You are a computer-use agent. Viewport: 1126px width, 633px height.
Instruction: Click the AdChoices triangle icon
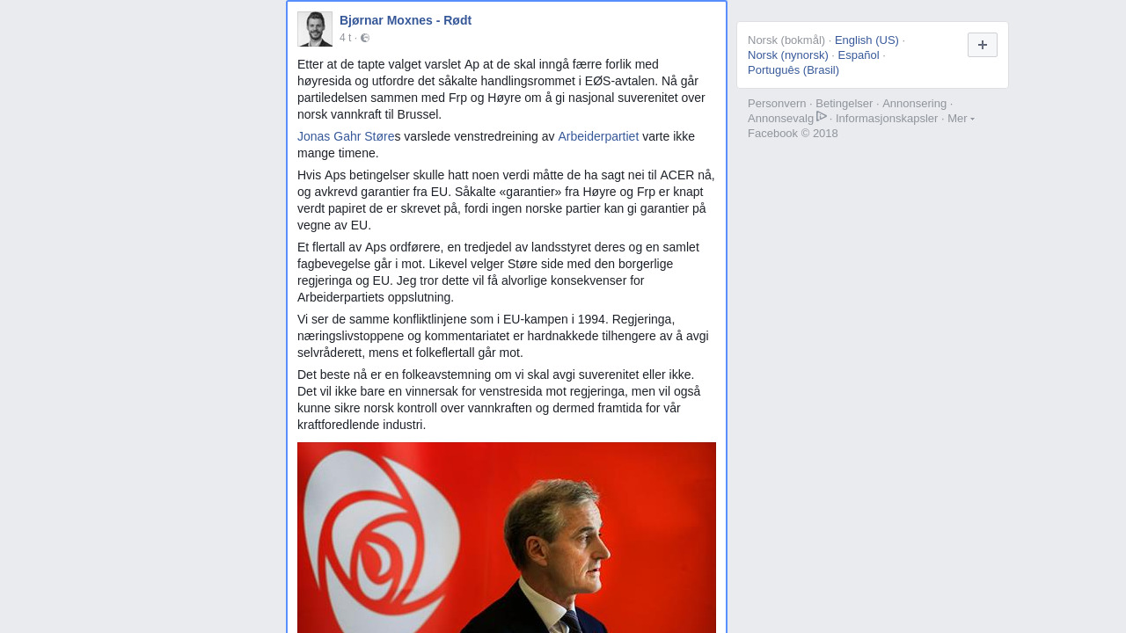point(822,116)
